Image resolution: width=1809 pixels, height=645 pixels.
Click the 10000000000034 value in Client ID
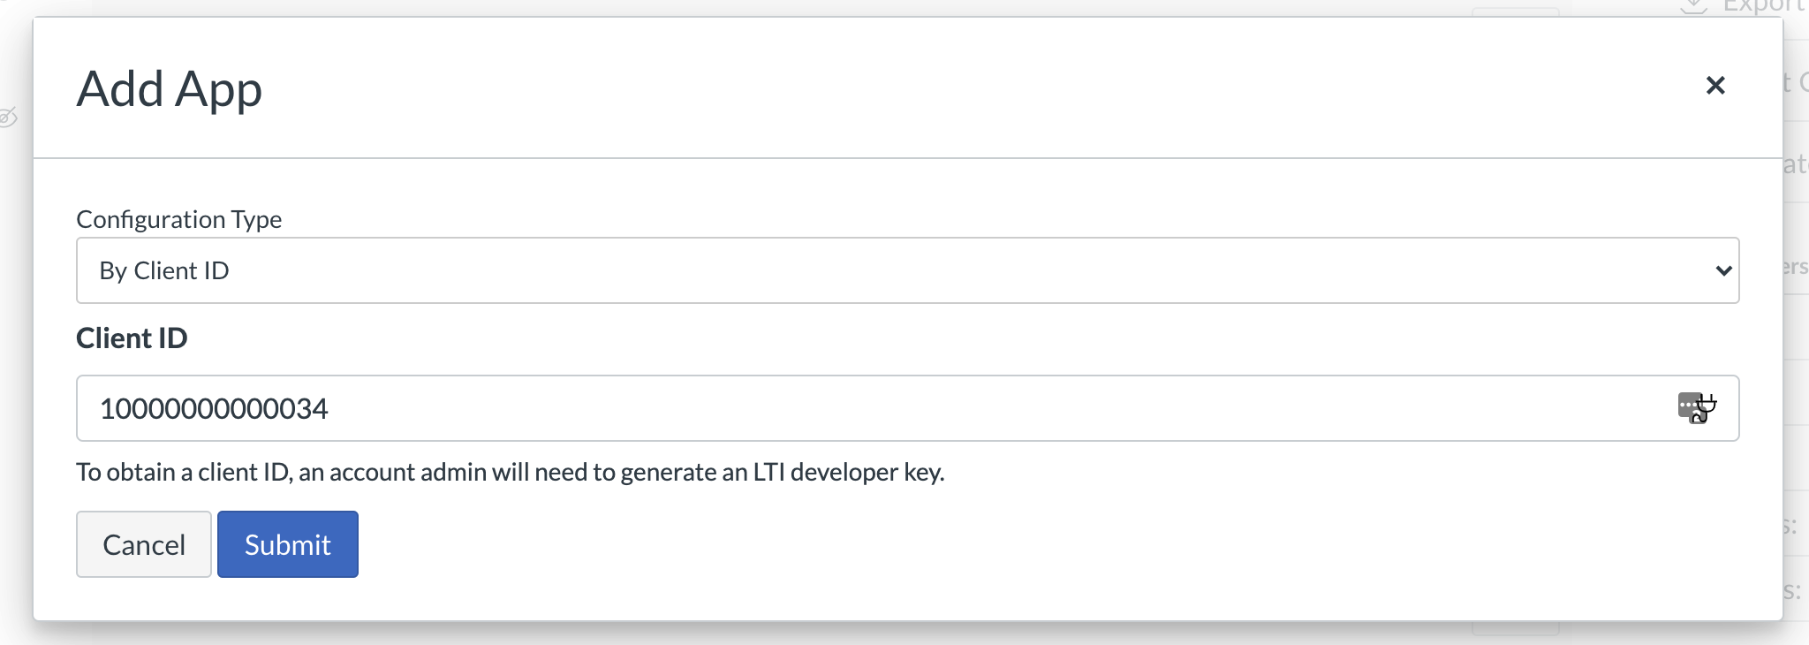click(214, 408)
